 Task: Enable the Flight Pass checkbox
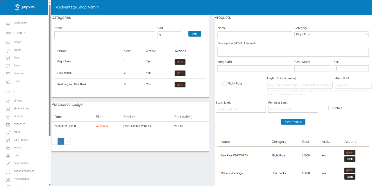pos(225,84)
